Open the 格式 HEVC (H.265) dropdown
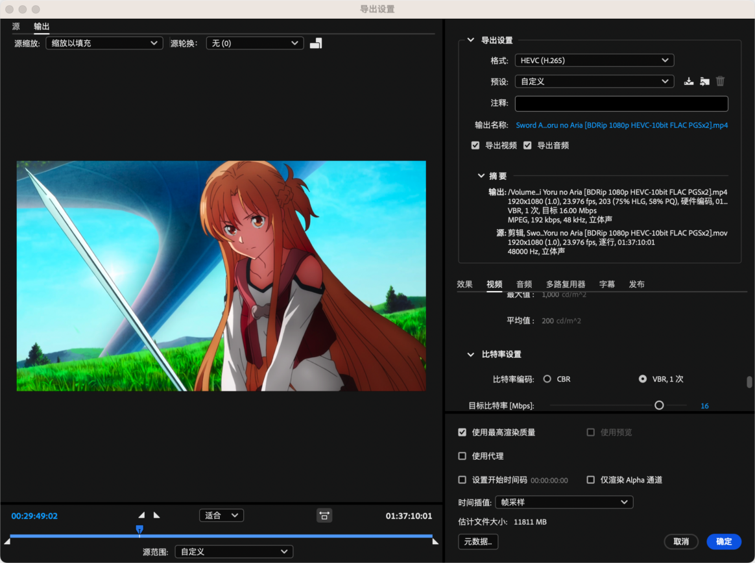 pyautogui.click(x=594, y=60)
